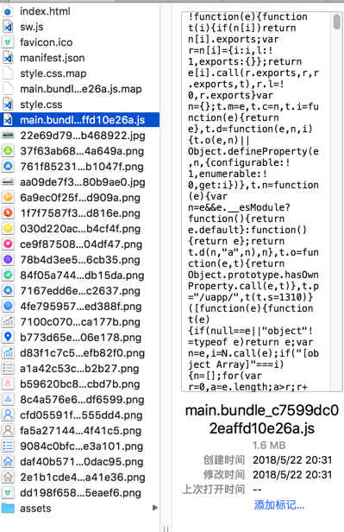The height and width of the screenshot is (532, 344).
Task: Select the chart icon of 7100c070...ca177b.png
Action: pos(8,322)
